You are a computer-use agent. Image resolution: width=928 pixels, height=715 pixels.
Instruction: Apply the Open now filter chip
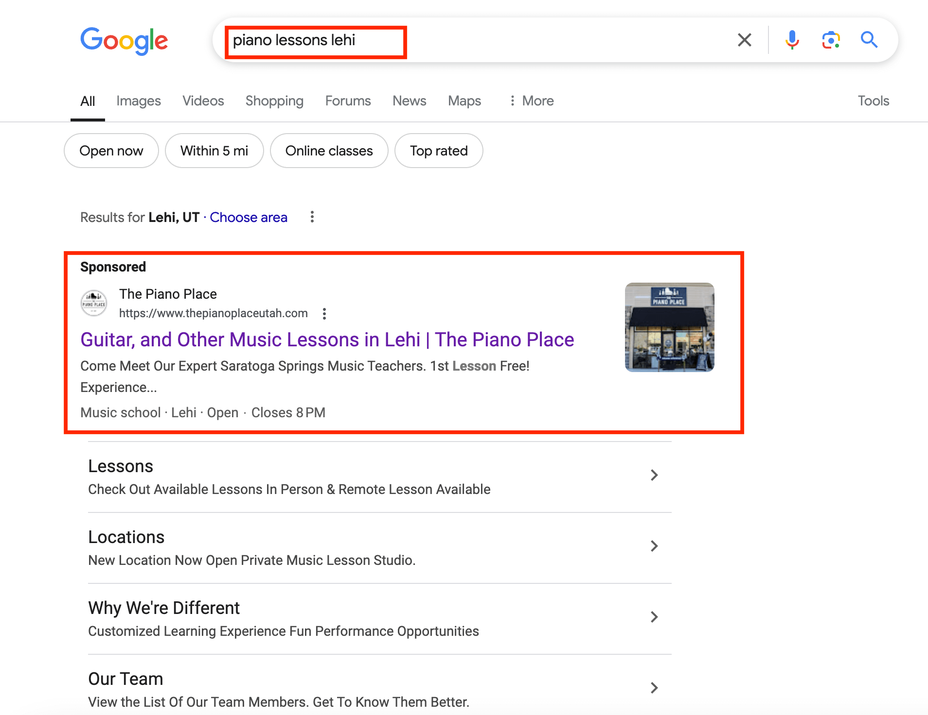(111, 151)
